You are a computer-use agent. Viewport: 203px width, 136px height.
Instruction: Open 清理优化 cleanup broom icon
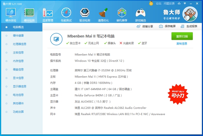103,15
